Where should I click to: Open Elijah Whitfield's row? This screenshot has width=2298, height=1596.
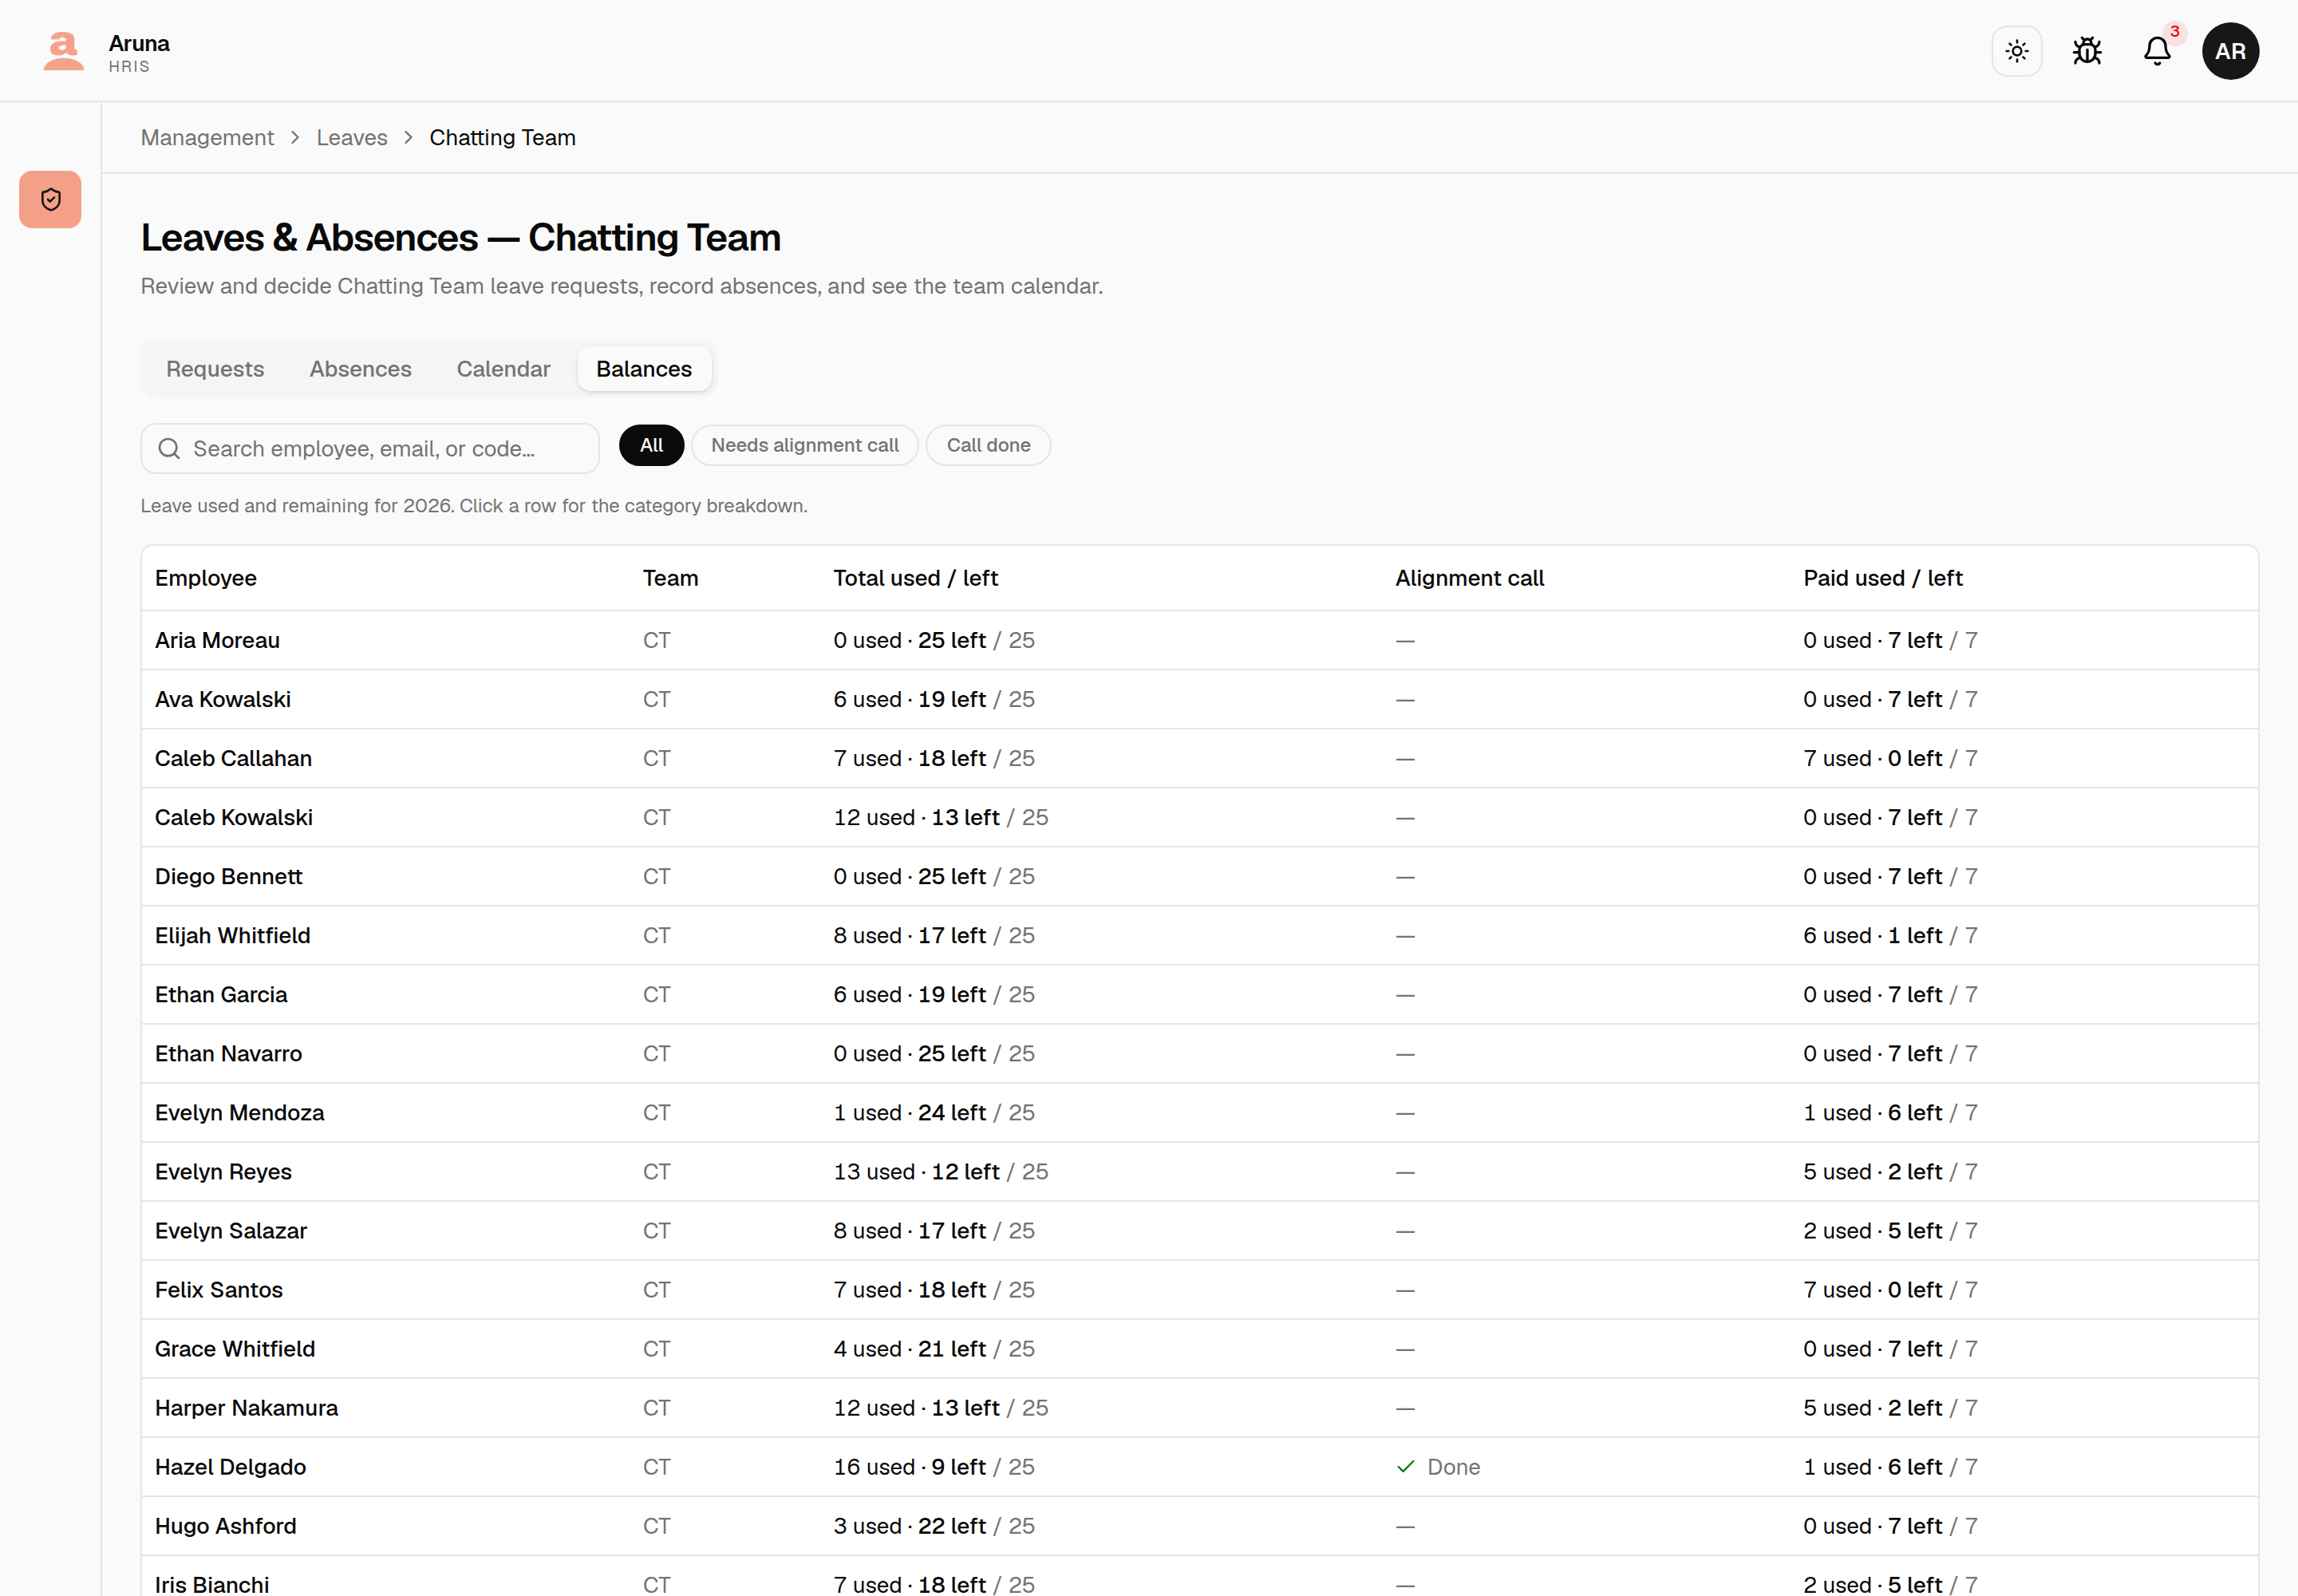[1199, 935]
